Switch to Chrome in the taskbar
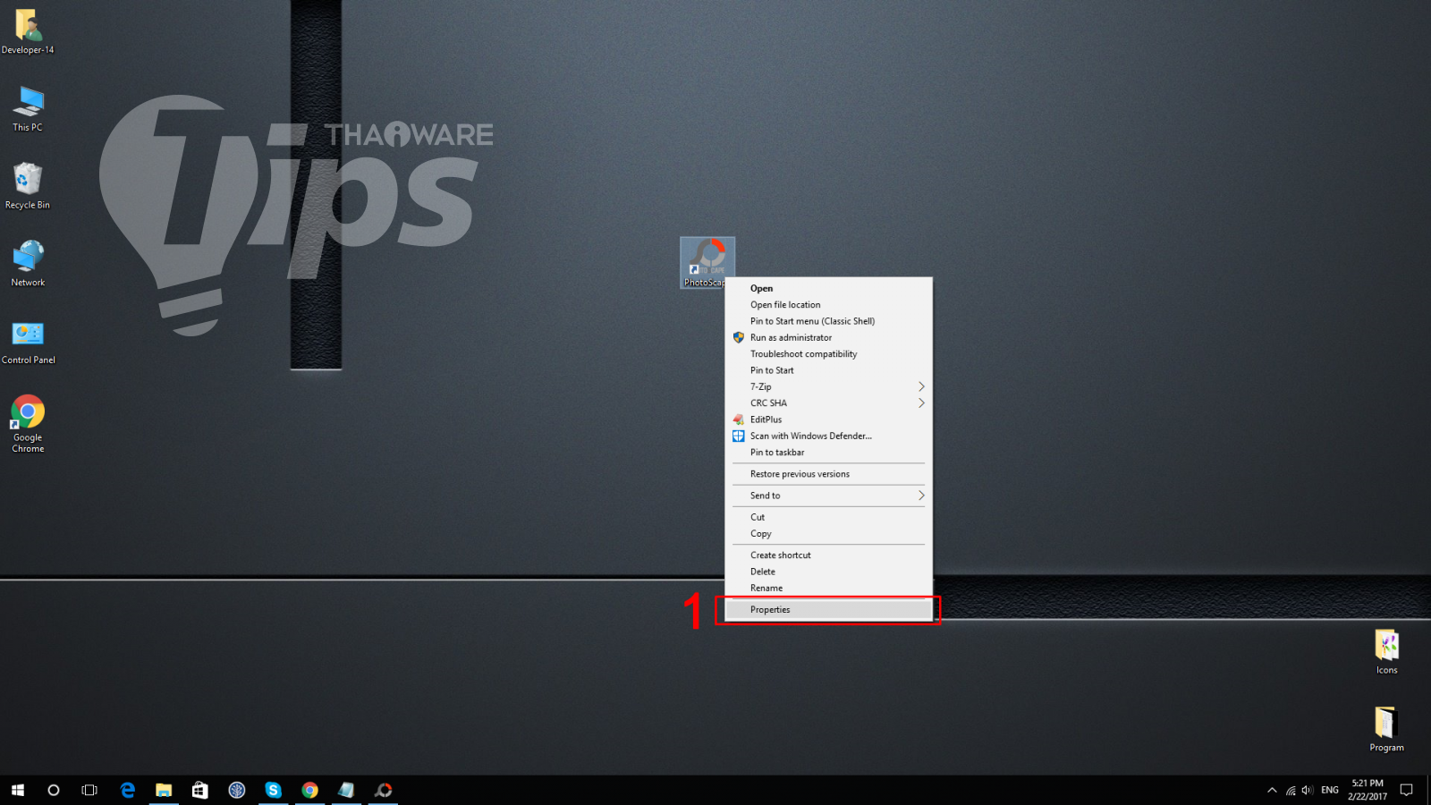1431x805 pixels. (309, 790)
